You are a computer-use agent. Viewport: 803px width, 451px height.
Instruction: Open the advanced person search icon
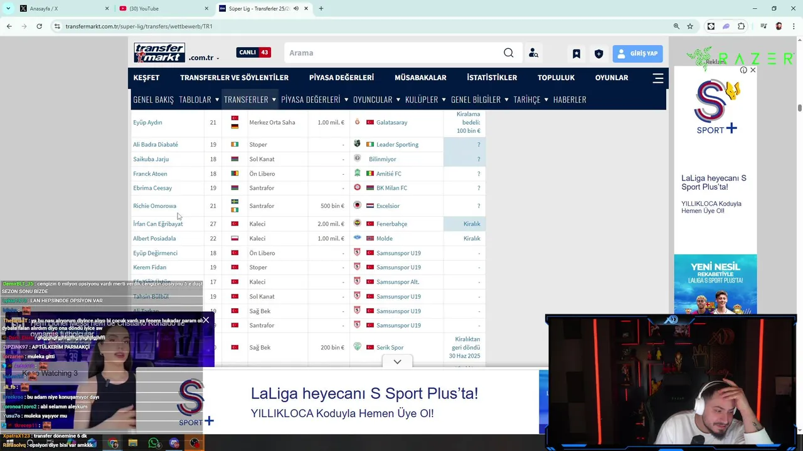click(533, 53)
